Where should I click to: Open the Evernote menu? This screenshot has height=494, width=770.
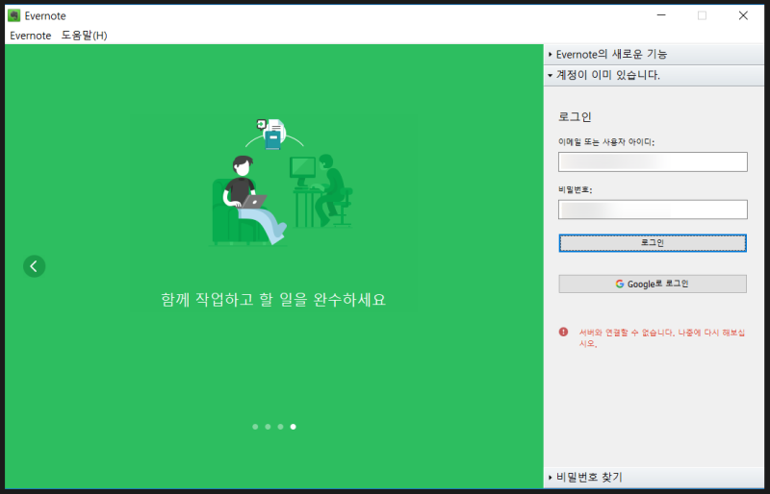point(31,36)
